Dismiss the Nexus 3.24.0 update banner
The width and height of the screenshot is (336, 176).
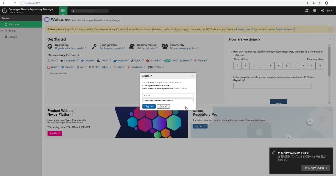[330, 29]
